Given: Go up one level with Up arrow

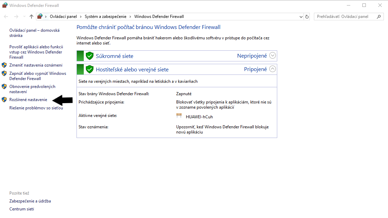Looking at the screenshot, I should coord(31,17).
